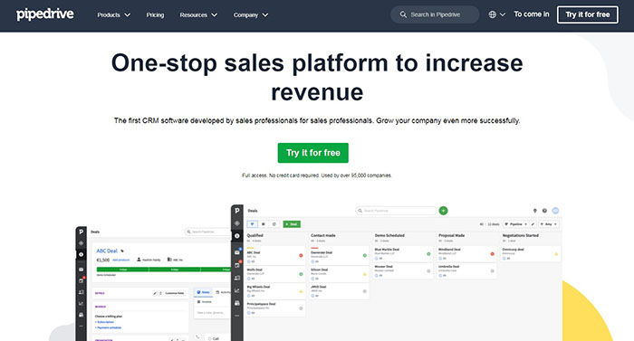
Task: Open the Mail icon in pipeline view sidebar
Action: [x=237, y=252]
